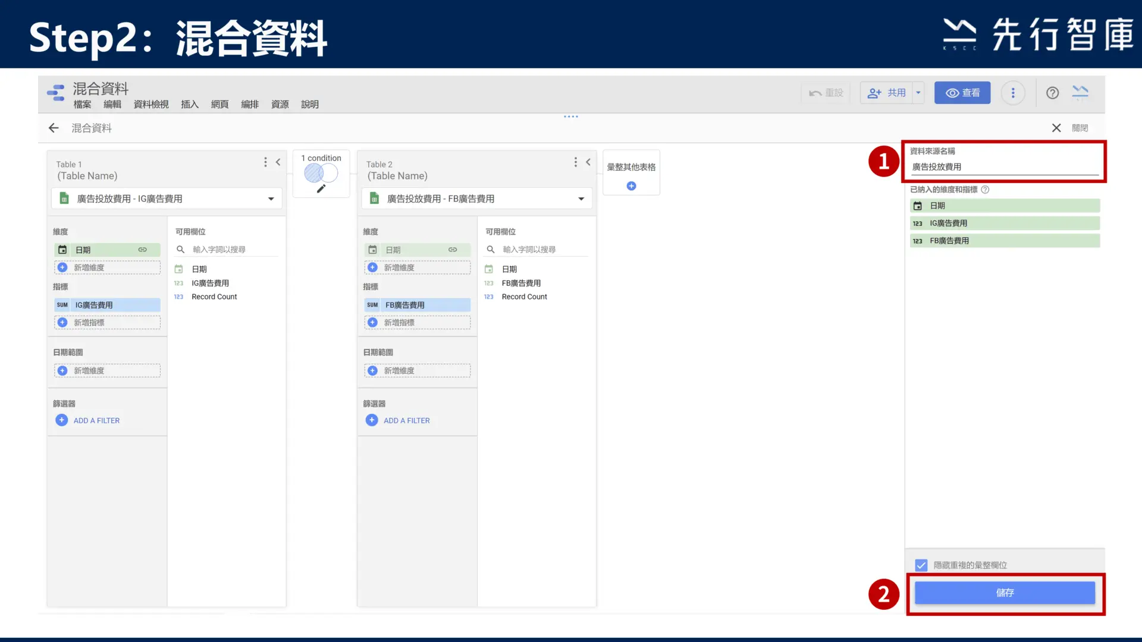Screen dimensions: 1142x642
Task: Add dimension in Table 1 維度 section
Action: click(107, 267)
